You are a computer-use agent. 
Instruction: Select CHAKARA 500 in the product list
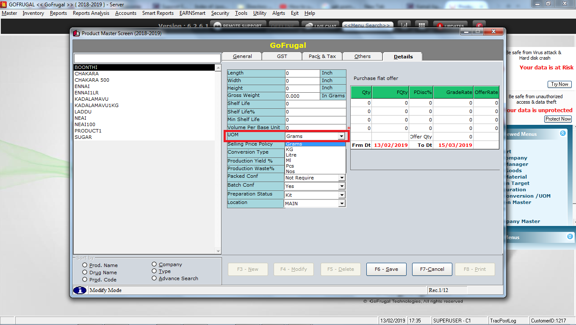(x=144, y=80)
